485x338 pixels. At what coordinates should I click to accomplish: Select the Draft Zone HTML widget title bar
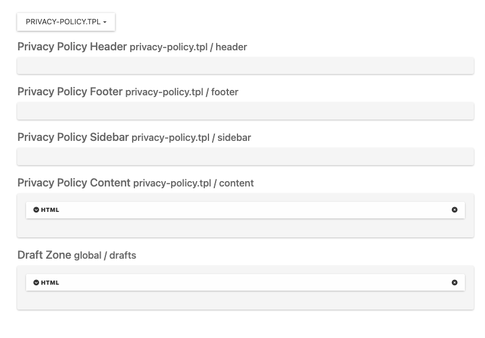(245, 283)
